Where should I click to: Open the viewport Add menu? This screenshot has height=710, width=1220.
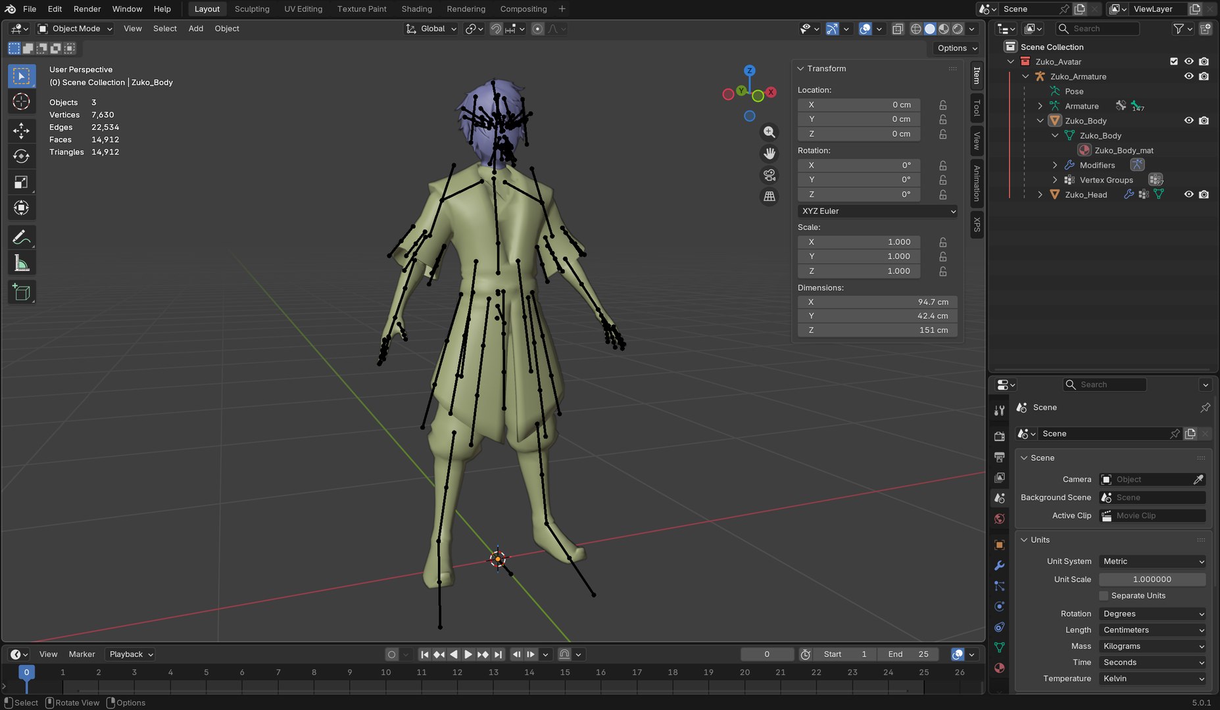196,29
